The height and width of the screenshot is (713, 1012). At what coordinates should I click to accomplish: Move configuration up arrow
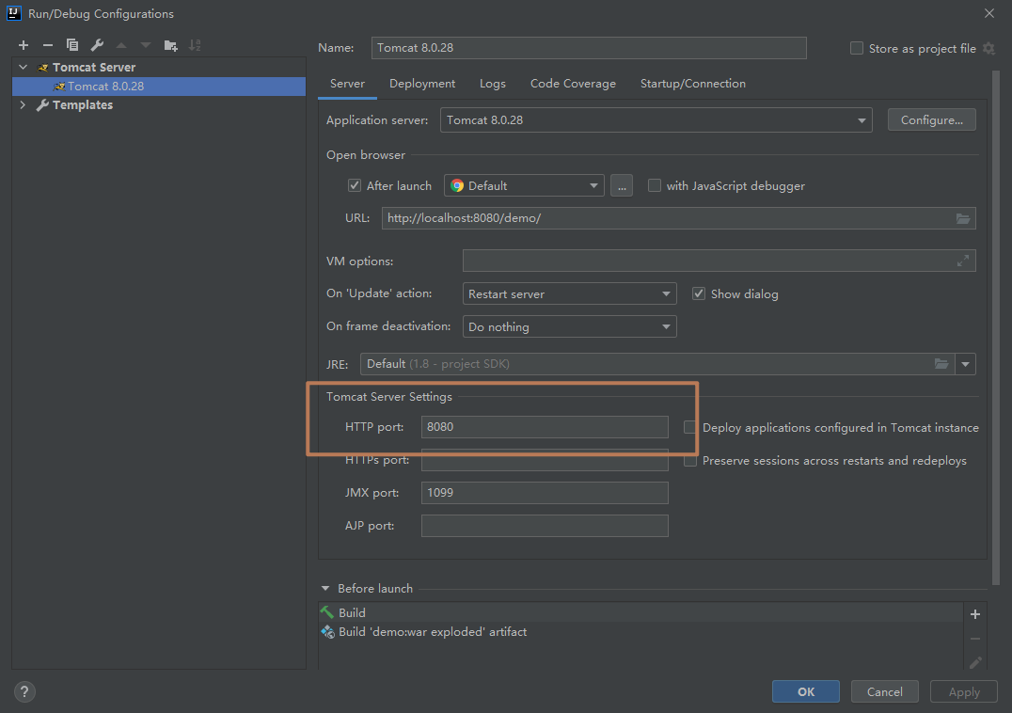coord(121,45)
